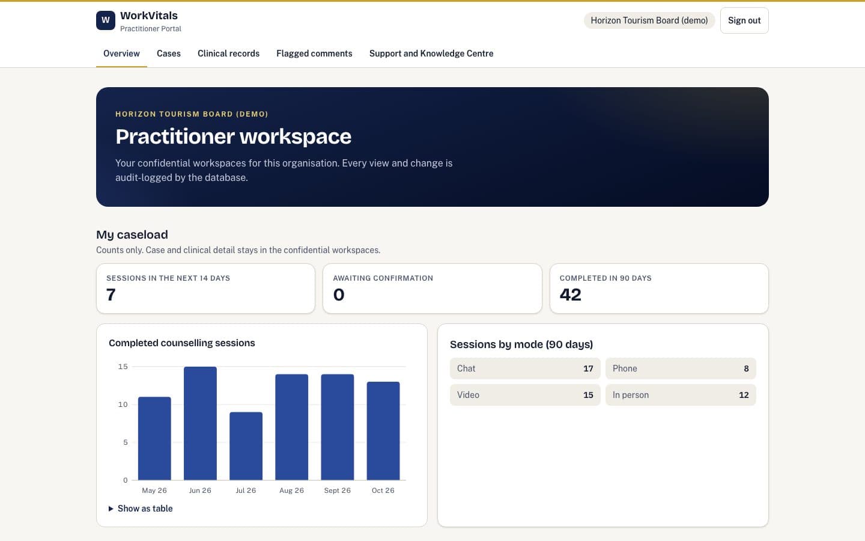Viewport: 865px width, 541px height.
Task: Click the Chat 17 sessions row
Action: (x=525, y=368)
